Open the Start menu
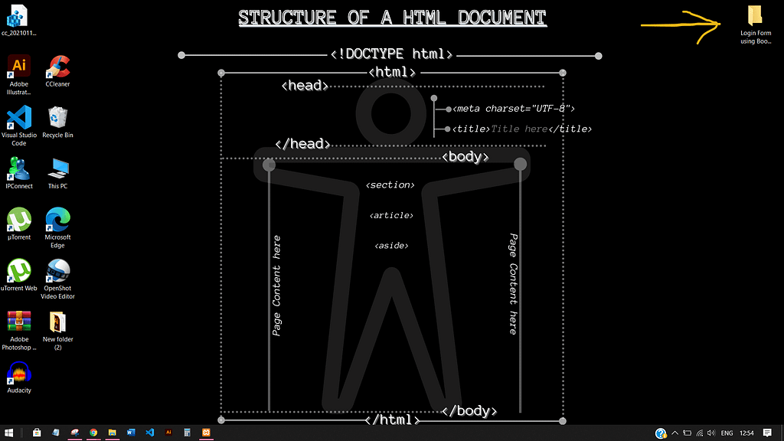 coord(9,433)
